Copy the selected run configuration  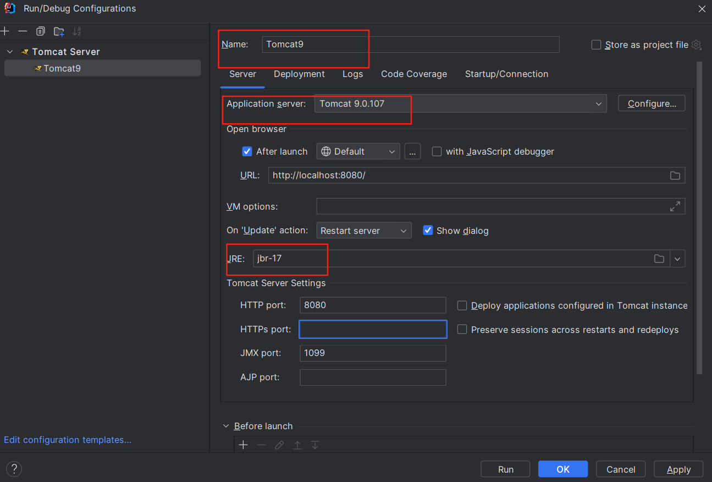click(41, 31)
